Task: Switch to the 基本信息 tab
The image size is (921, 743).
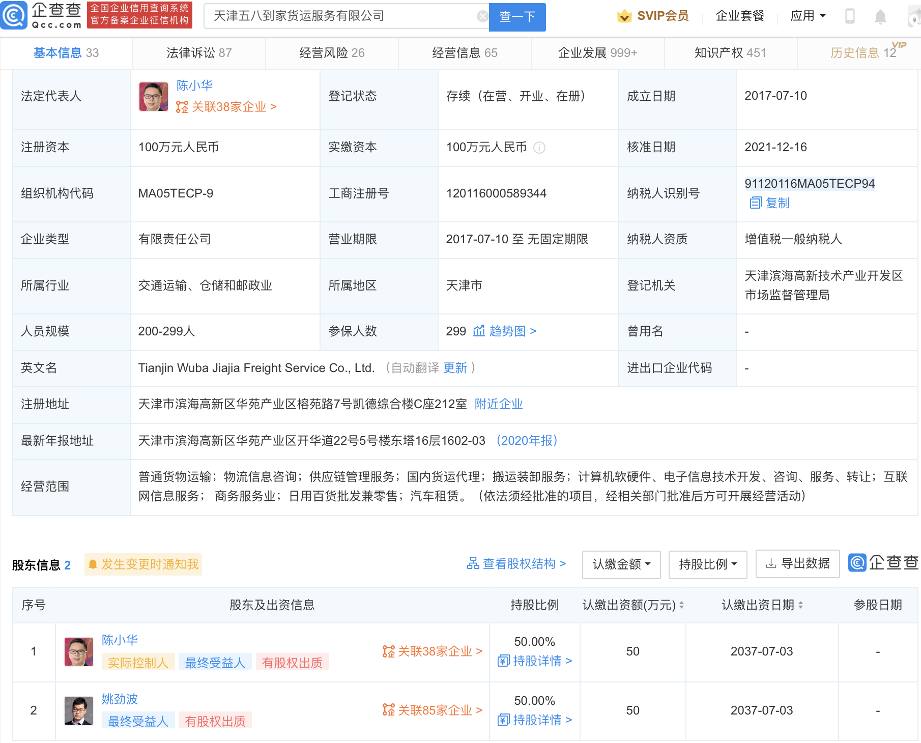Action: coord(66,53)
